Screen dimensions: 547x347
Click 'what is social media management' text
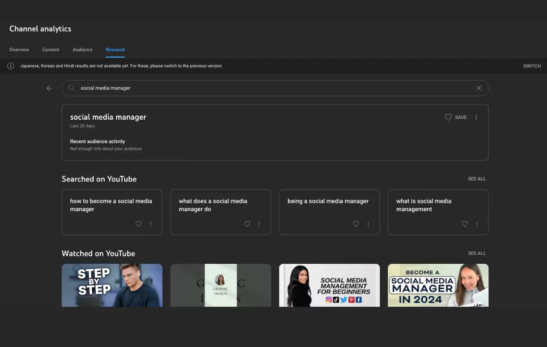424,205
